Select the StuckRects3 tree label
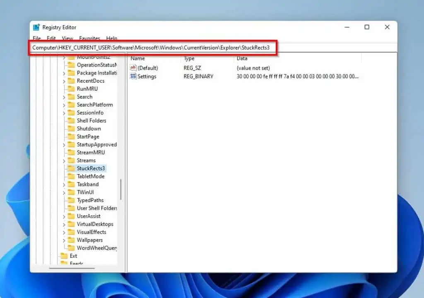Screen dimensions: 424x298 click(x=91, y=168)
